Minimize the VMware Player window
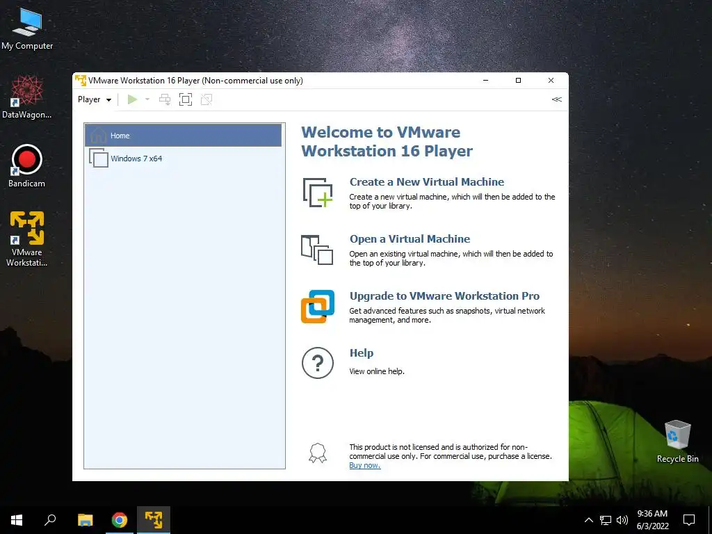This screenshot has width=712, height=534. (485, 81)
